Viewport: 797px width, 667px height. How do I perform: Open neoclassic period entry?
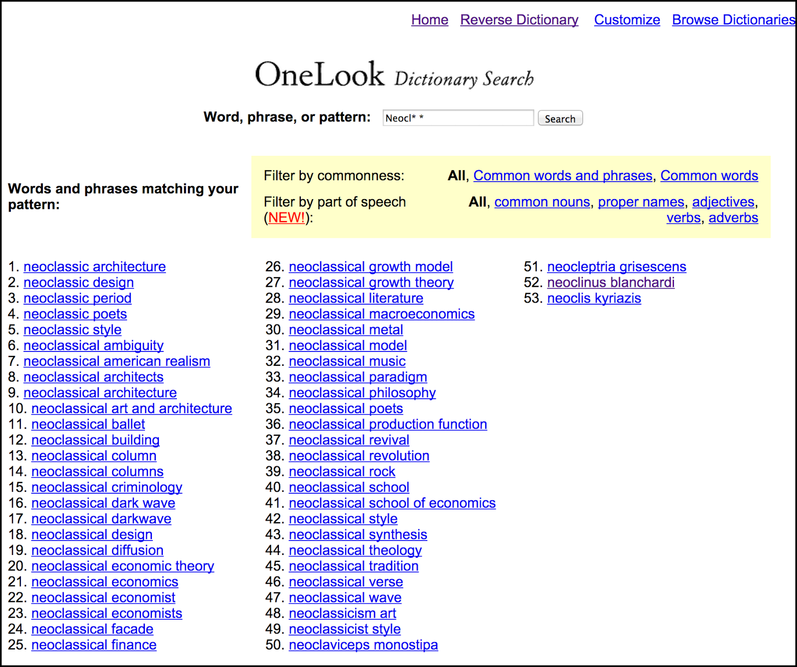[x=77, y=298]
